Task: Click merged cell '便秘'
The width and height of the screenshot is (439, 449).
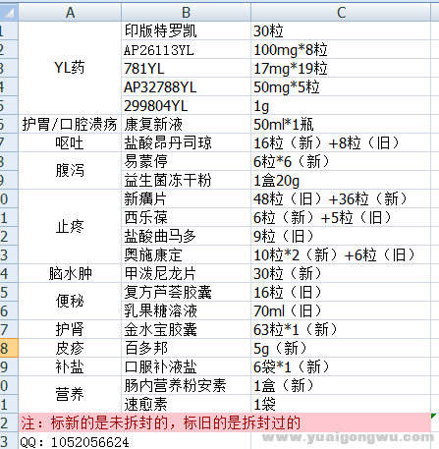Action: (x=70, y=302)
